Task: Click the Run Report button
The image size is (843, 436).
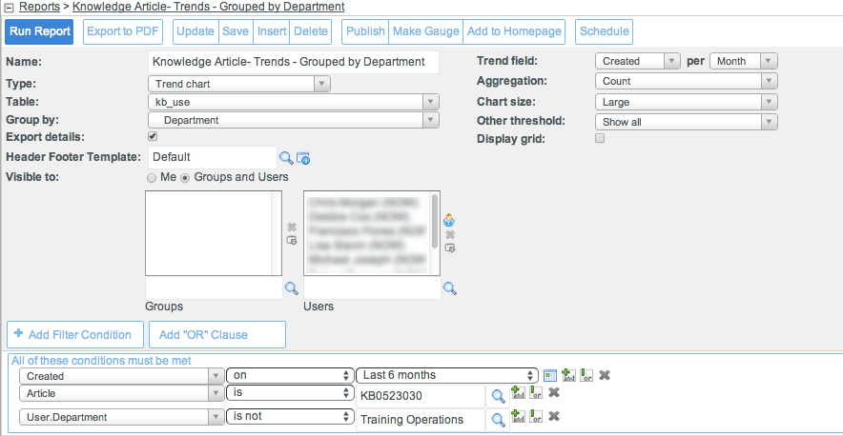Action: point(39,31)
